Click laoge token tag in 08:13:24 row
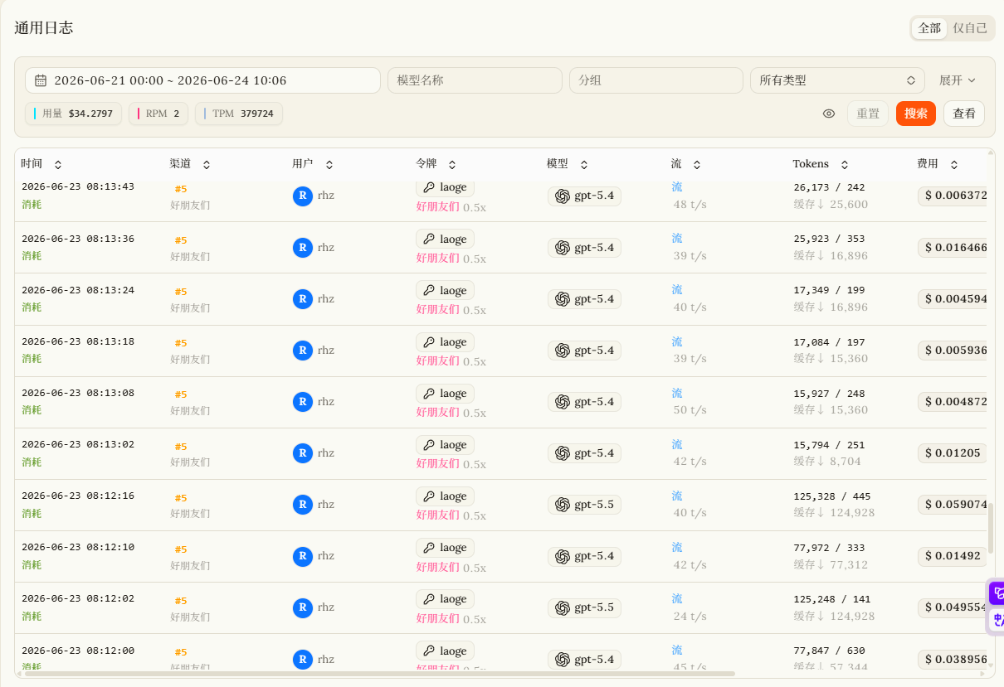The image size is (1004, 687). (445, 290)
